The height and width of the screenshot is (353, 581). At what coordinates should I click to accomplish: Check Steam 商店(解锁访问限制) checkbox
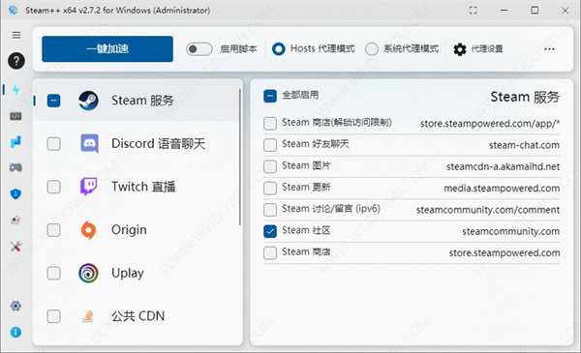270,123
